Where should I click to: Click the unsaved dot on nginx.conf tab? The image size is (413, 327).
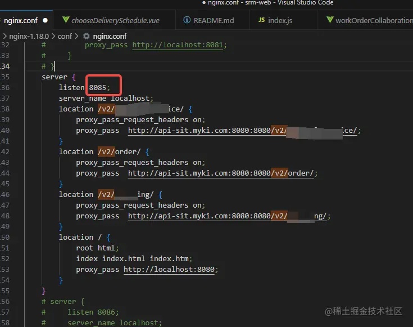45,20
